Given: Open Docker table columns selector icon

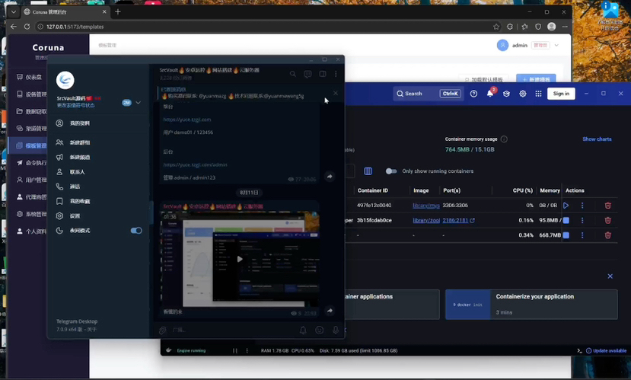Looking at the screenshot, I should pos(368,171).
